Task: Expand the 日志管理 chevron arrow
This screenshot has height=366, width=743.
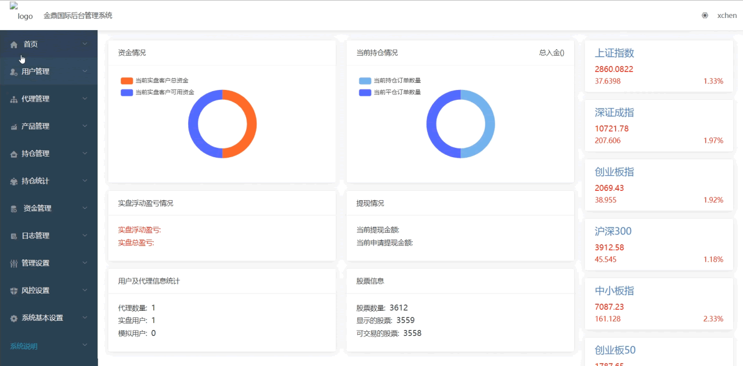Action: coord(85,235)
